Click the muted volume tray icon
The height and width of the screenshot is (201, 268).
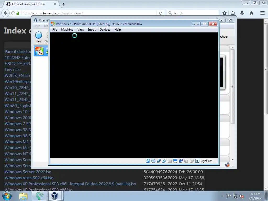pos(242,196)
